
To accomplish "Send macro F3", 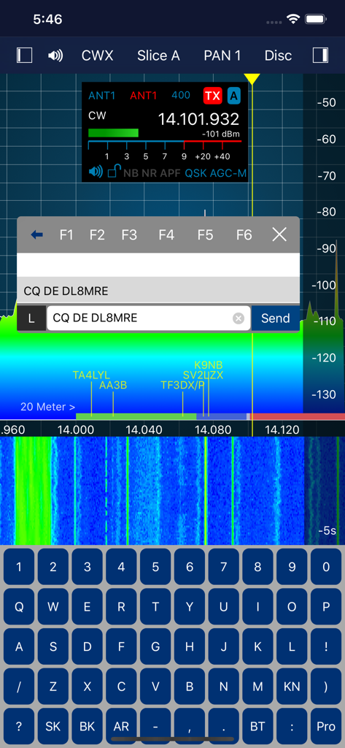I will (x=129, y=234).
